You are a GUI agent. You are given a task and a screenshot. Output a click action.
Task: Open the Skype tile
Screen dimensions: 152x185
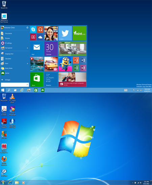33,29
